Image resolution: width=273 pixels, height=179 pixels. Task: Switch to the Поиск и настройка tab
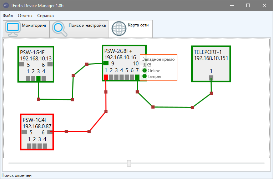(79, 29)
